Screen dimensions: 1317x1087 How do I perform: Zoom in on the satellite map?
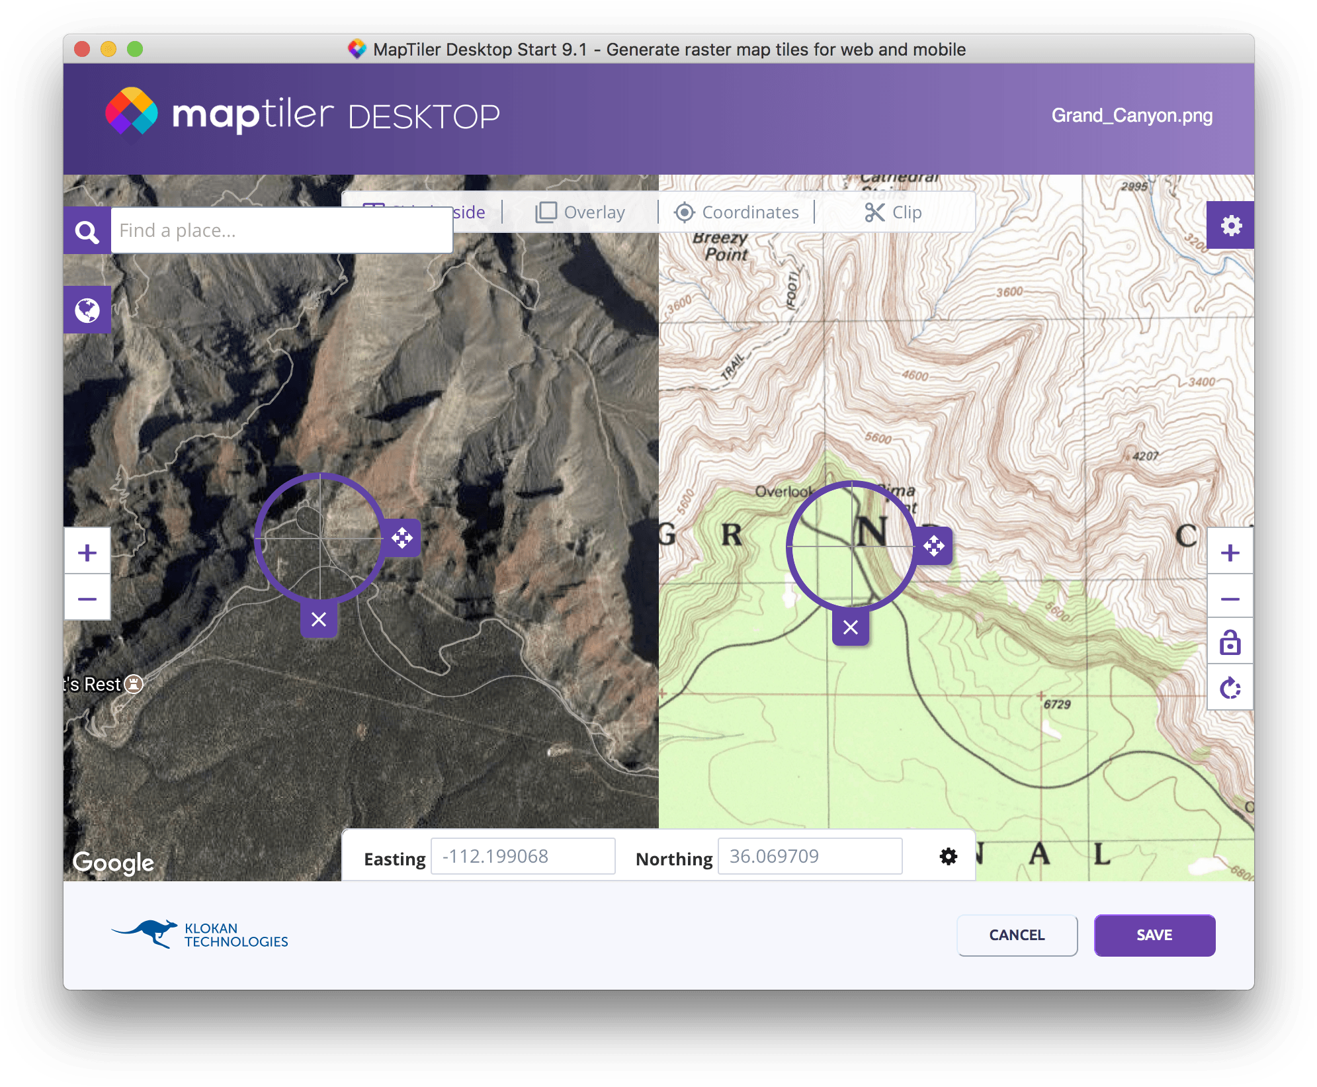click(x=87, y=552)
